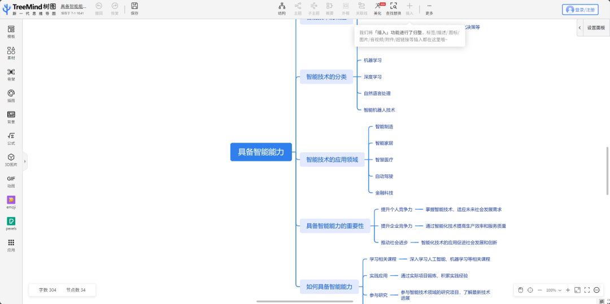Expand the left sidebar collapse handle
Viewport: 610px width, 304px height.
click(25, 161)
